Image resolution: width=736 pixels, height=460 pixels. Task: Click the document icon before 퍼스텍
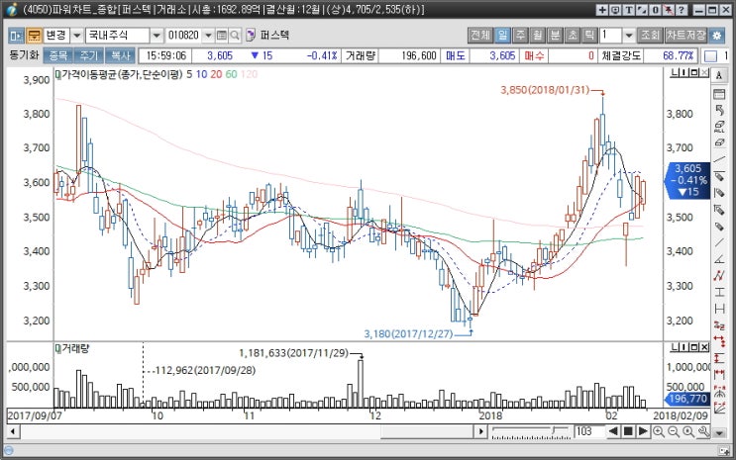[x=251, y=36]
